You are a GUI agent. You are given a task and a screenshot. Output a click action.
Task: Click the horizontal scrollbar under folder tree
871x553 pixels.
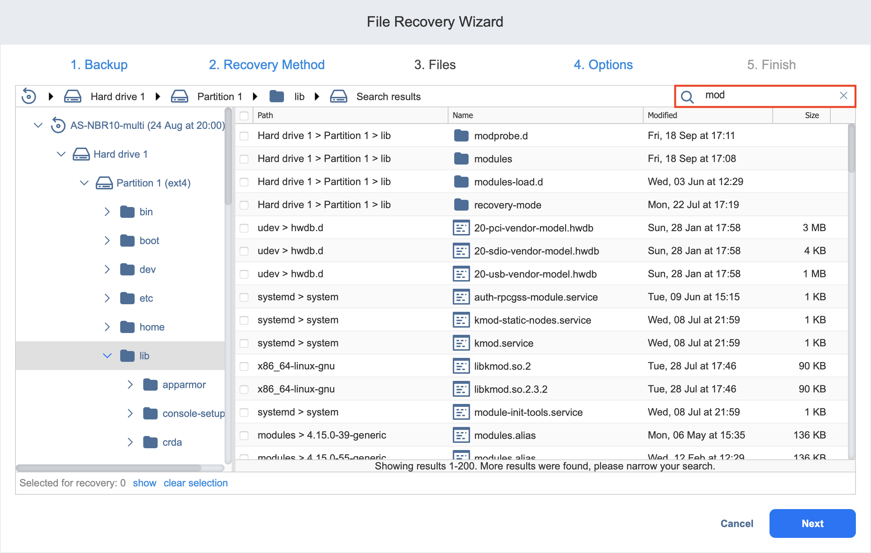108,468
